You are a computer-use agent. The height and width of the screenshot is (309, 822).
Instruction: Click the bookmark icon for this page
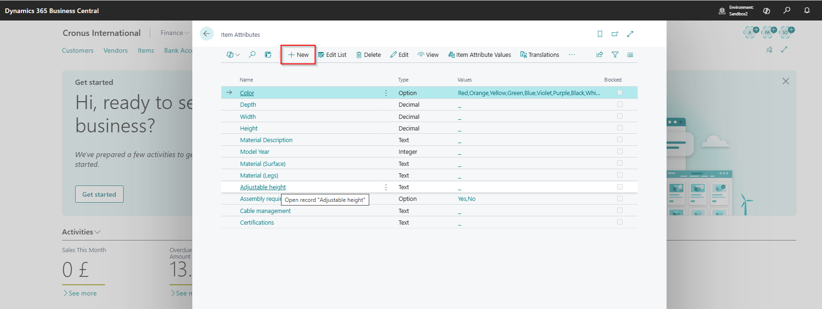click(600, 34)
